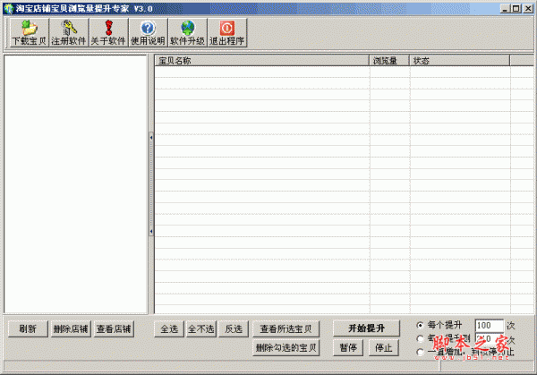The width and height of the screenshot is (537, 375).
Task: Open the 使用说明 help icon
Action: 148,32
